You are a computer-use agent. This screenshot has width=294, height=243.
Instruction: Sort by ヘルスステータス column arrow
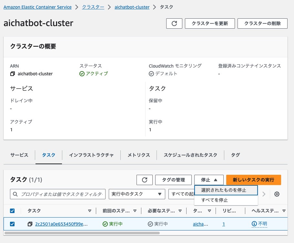(284, 211)
